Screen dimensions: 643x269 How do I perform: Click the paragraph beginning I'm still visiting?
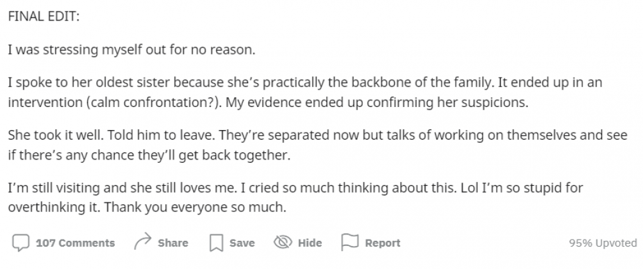pos(296,197)
